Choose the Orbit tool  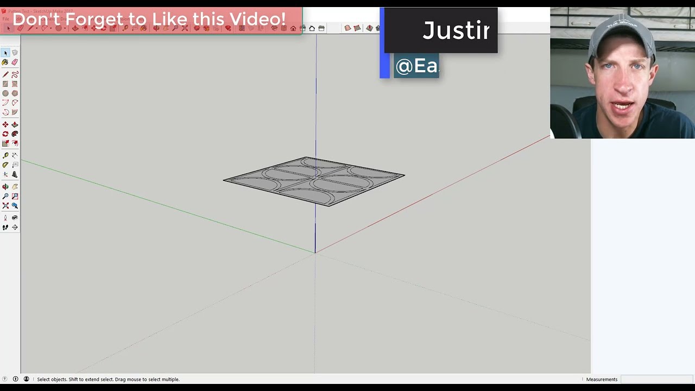5,187
